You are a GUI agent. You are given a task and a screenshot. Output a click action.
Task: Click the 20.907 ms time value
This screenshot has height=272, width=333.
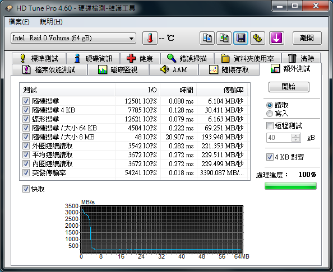click(x=179, y=137)
